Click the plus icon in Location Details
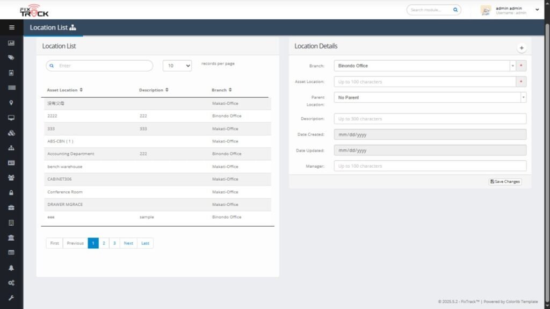The width and height of the screenshot is (550, 309). point(522,48)
